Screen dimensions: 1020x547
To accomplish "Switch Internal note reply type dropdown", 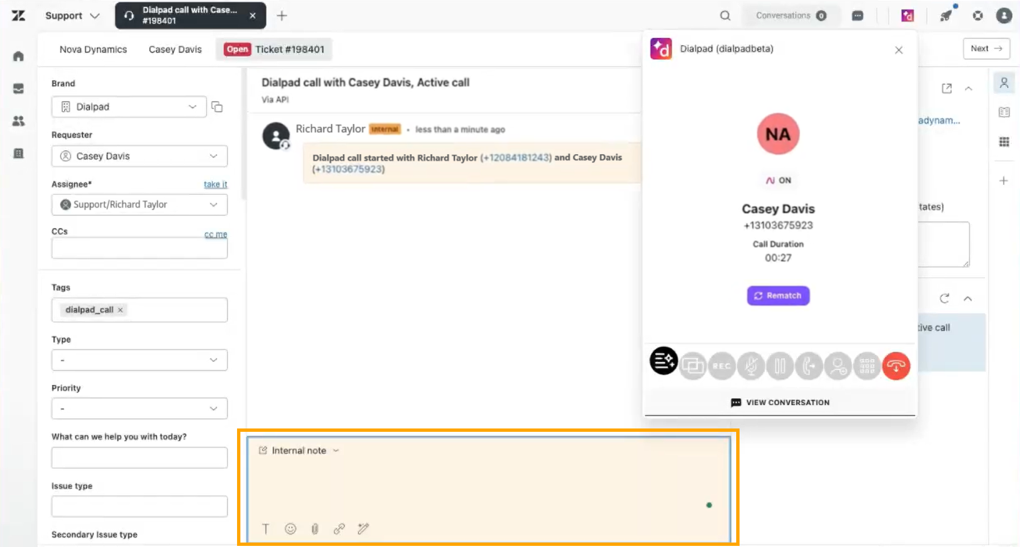I will click(299, 451).
